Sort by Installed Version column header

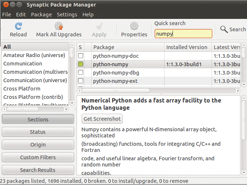click(187, 47)
